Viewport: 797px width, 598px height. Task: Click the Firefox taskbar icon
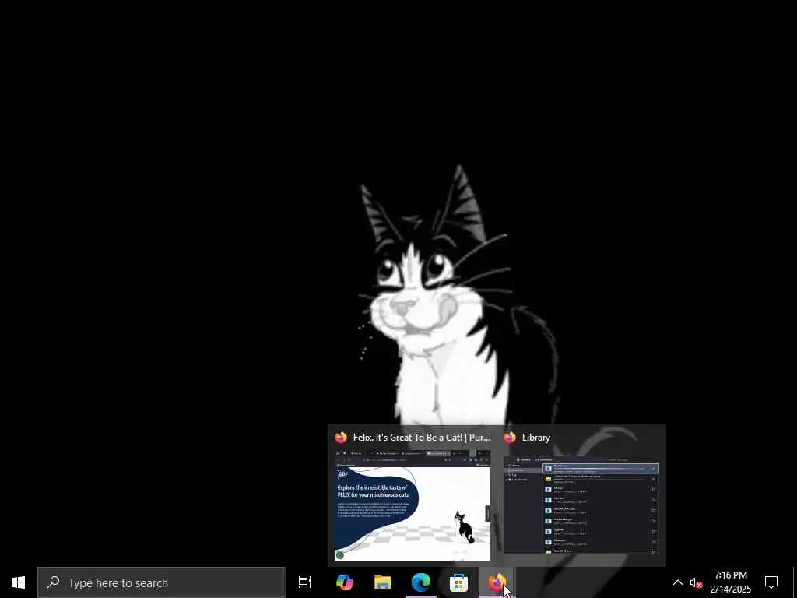497,582
